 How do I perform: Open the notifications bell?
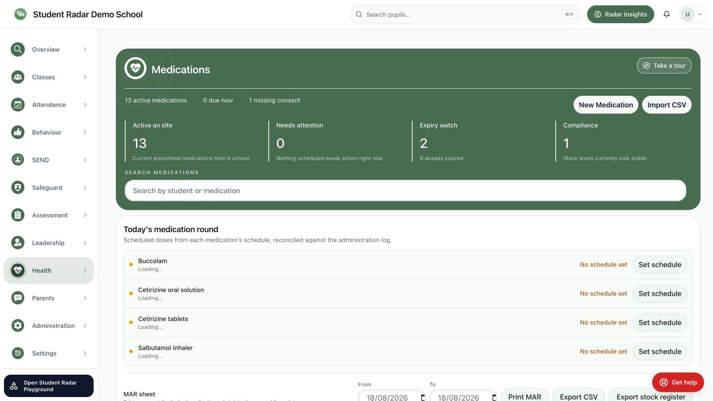pyautogui.click(x=667, y=14)
